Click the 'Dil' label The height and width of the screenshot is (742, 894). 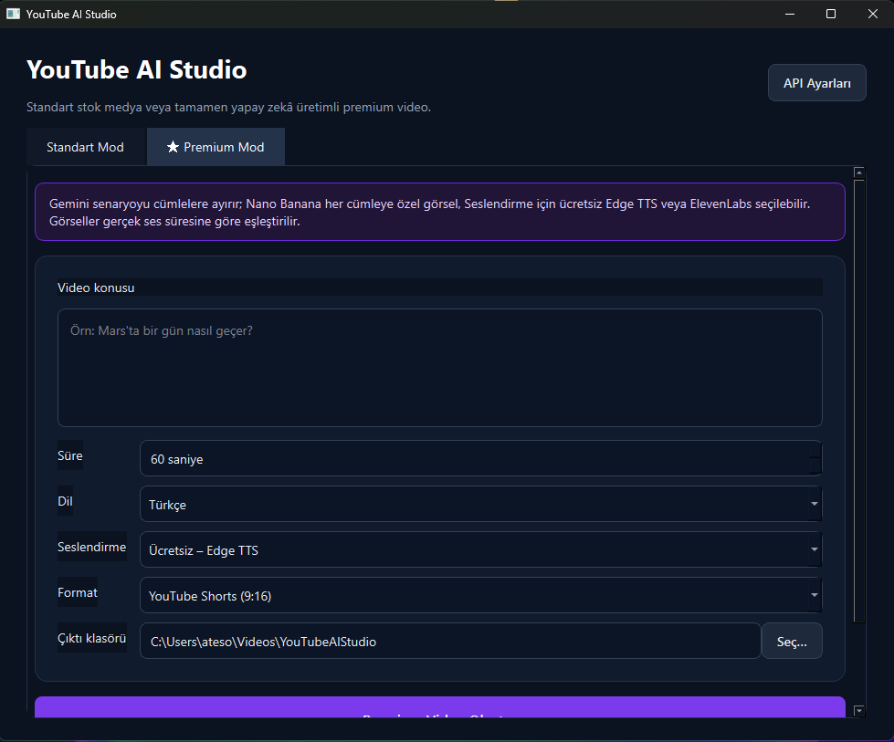point(65,501)
